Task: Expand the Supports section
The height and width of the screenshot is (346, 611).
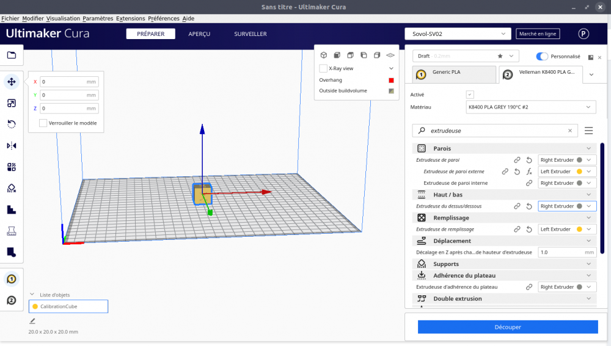Action: click(x=504, y=264)
